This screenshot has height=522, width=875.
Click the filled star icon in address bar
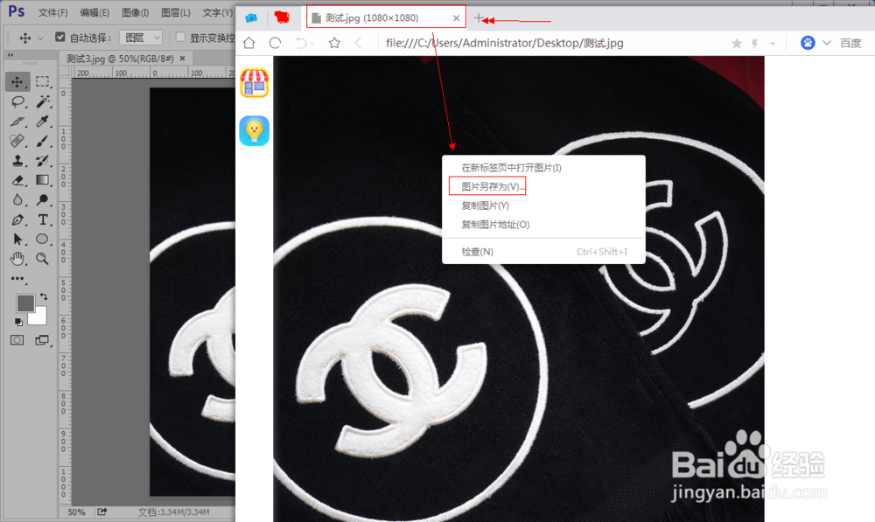(x=737, y=43)
